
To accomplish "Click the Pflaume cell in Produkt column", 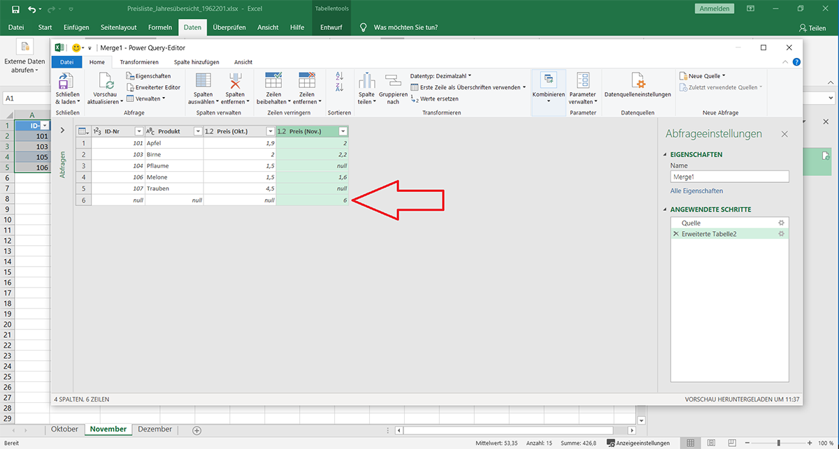I will click(x=175, y=165).
